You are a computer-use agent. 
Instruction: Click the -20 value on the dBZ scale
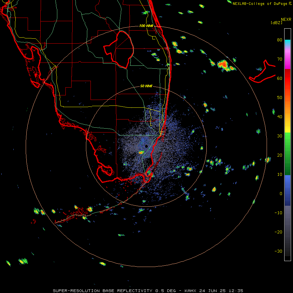click(x=278, y=232)
